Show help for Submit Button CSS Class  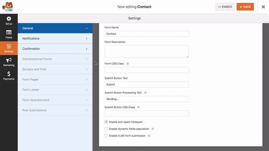[x=139, y=107]
